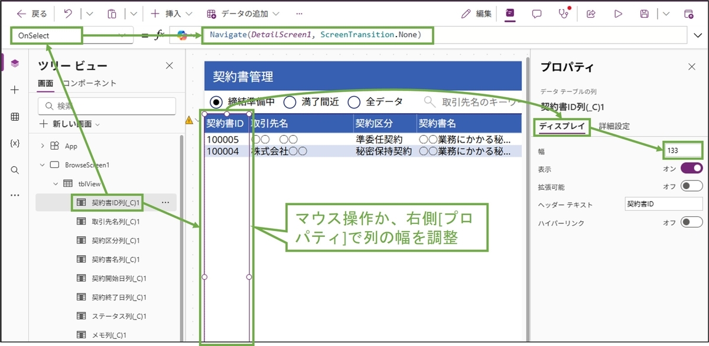
Task: Open the Variables {x} pane
Action: pos(15,143)
